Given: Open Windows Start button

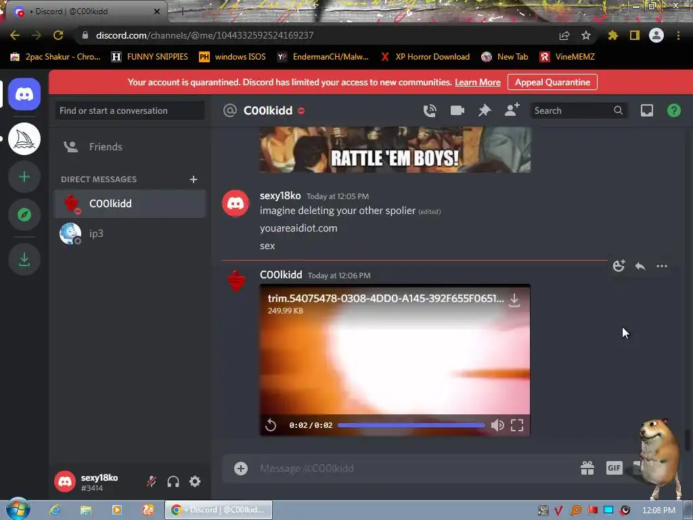Looking at the screenshot, I should [x=18, y=509].
